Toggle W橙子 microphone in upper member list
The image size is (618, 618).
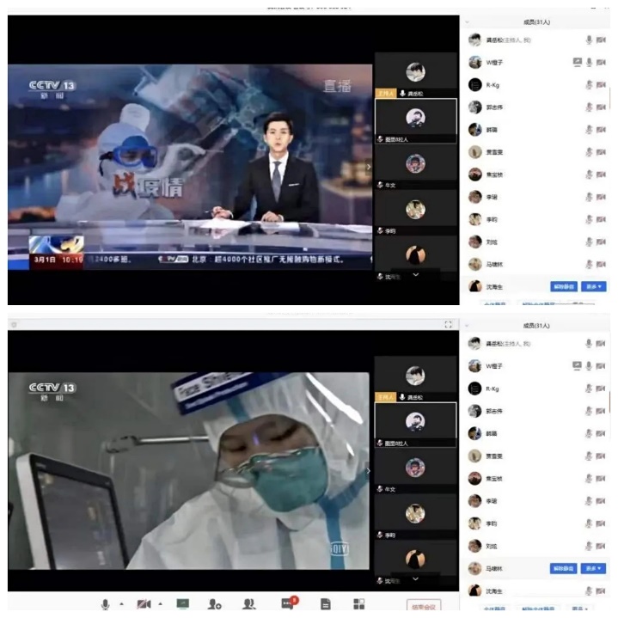(x=590, y=62)
